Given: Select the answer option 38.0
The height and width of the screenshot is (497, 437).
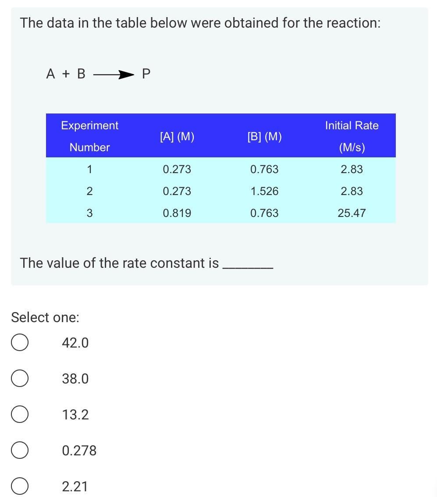Looking at the screenshot, I should [x=19, y=378].
